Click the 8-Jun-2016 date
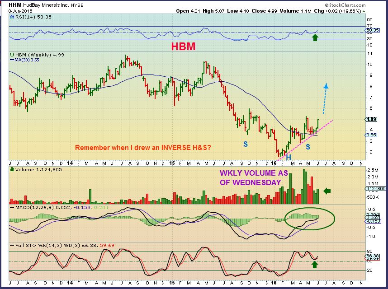388x289 pixels. click(x=20, y=11)
